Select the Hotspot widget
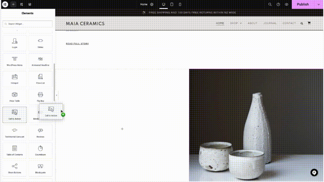Image resolution: width=324 pixels, height=182 pixels. click(x=14, y=79)
